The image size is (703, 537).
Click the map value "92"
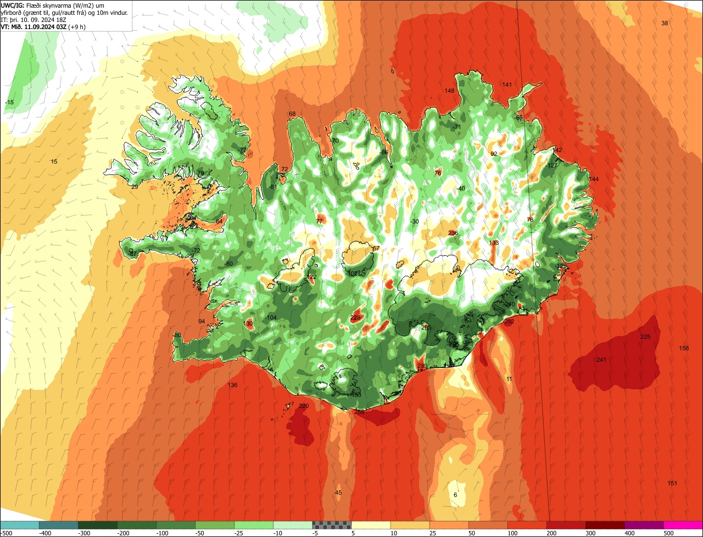pos(494,154)
